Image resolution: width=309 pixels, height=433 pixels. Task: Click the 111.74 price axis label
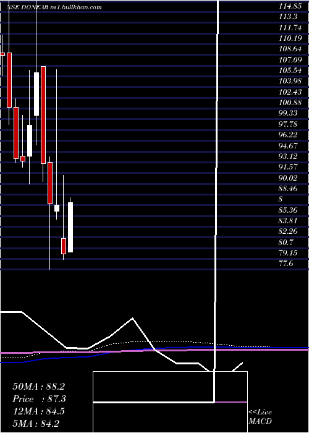click(290, 27)
